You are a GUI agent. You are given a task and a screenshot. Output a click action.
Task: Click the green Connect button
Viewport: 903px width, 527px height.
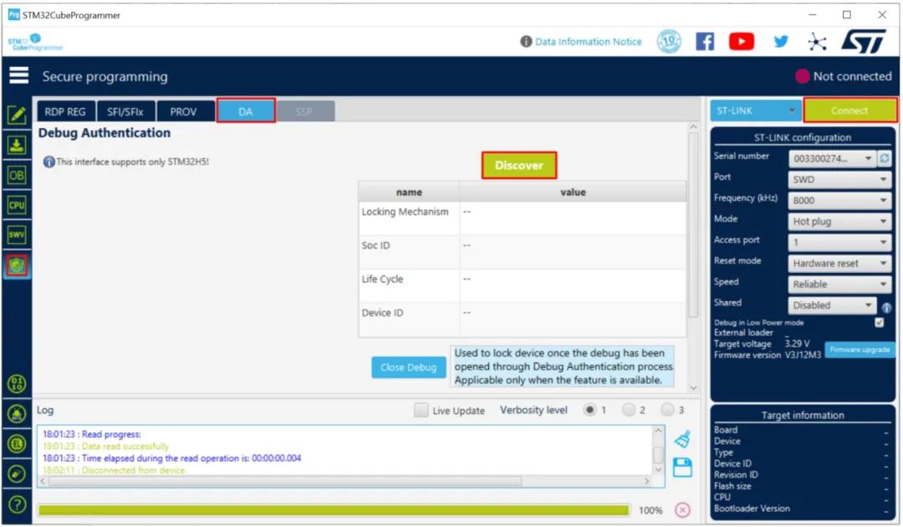click(849, 110)
